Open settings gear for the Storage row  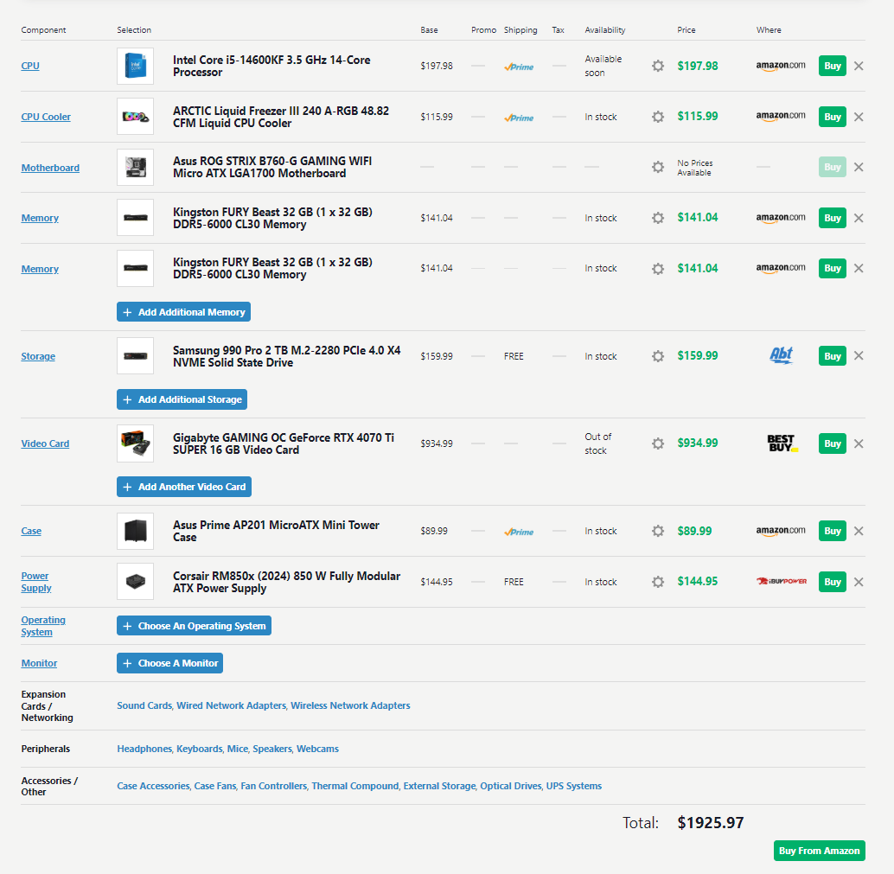click(658, 356)
